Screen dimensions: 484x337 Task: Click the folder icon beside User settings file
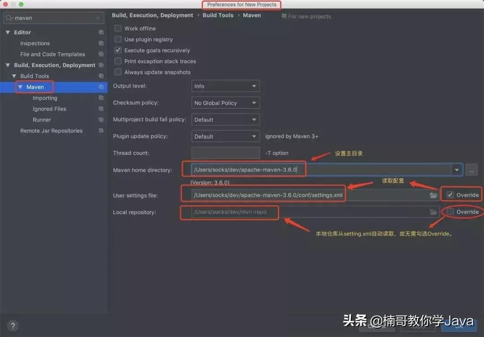[x=433, y=195]
